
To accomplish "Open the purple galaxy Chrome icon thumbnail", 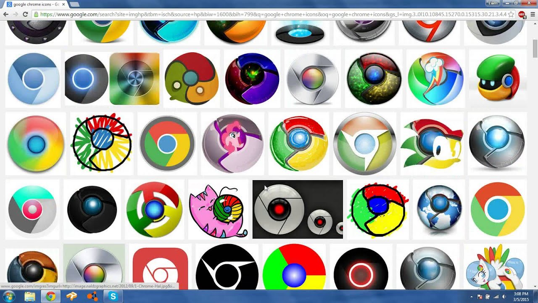I will pos(252,79).
